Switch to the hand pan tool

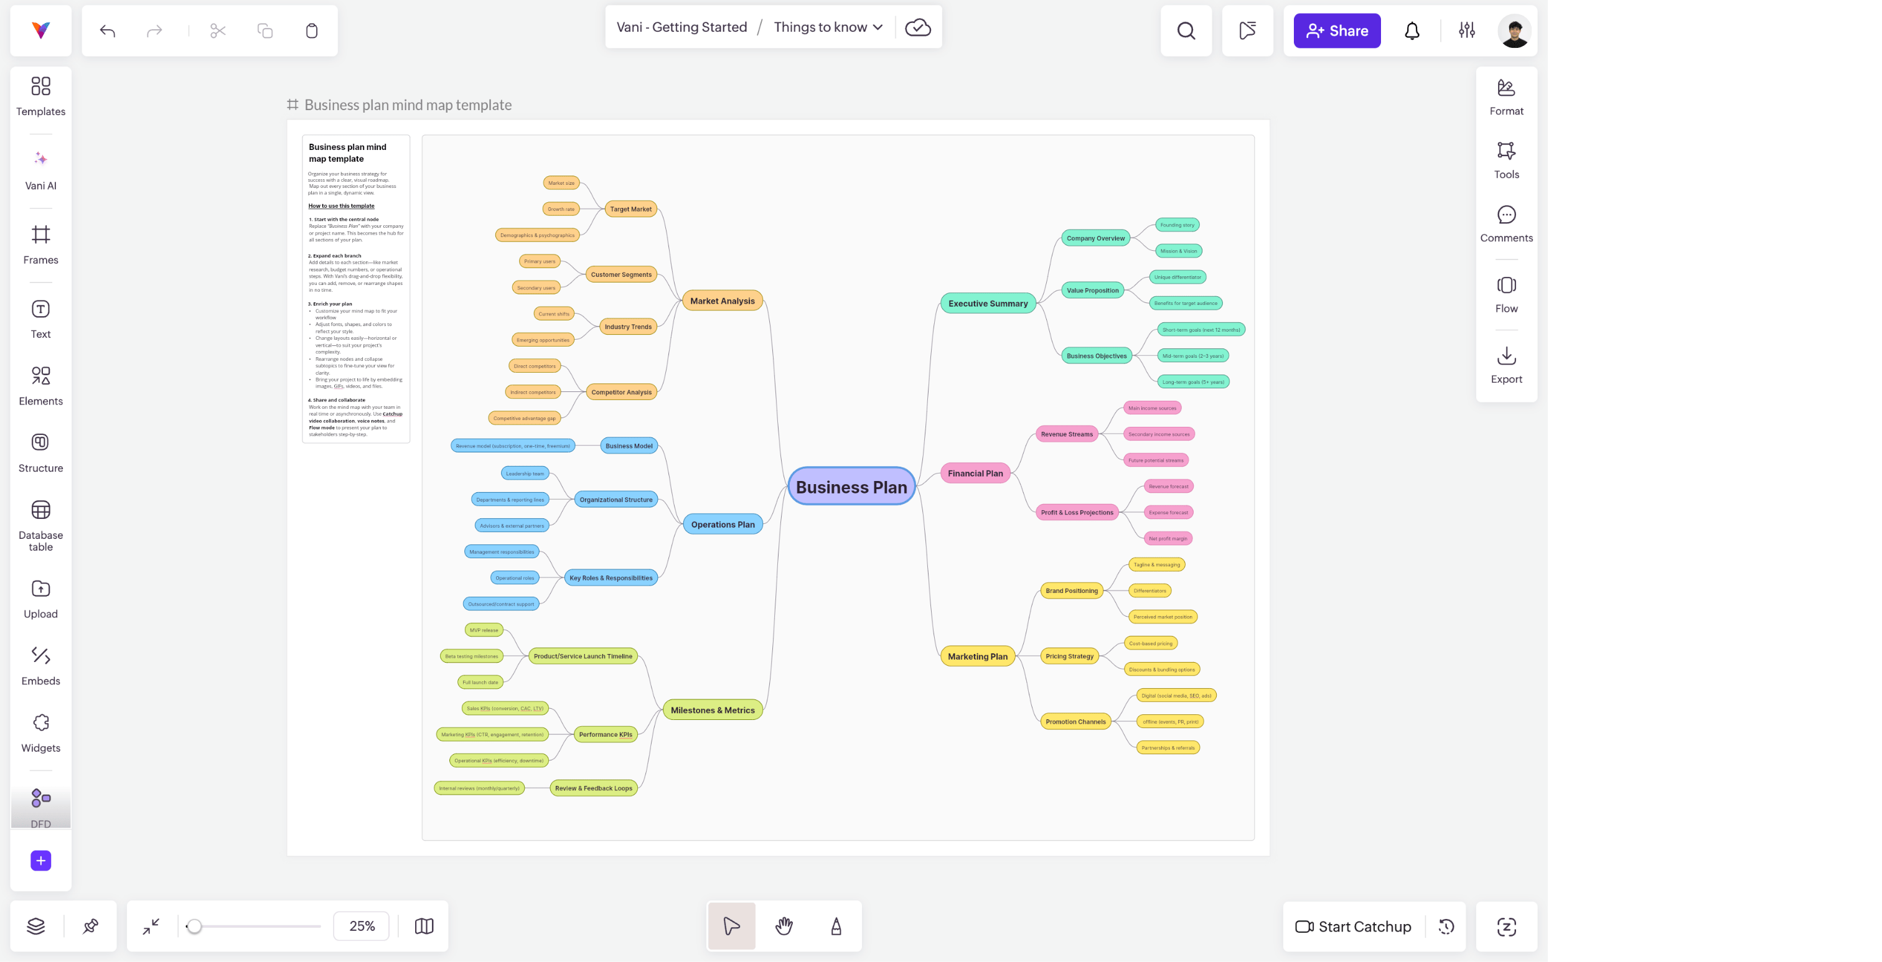coord(784,925)
